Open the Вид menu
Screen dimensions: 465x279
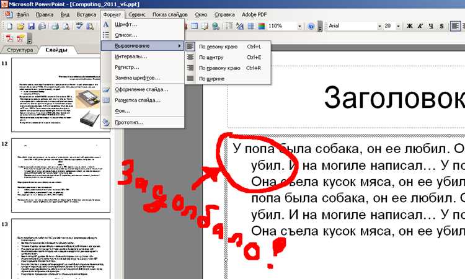tap(64, 14)
